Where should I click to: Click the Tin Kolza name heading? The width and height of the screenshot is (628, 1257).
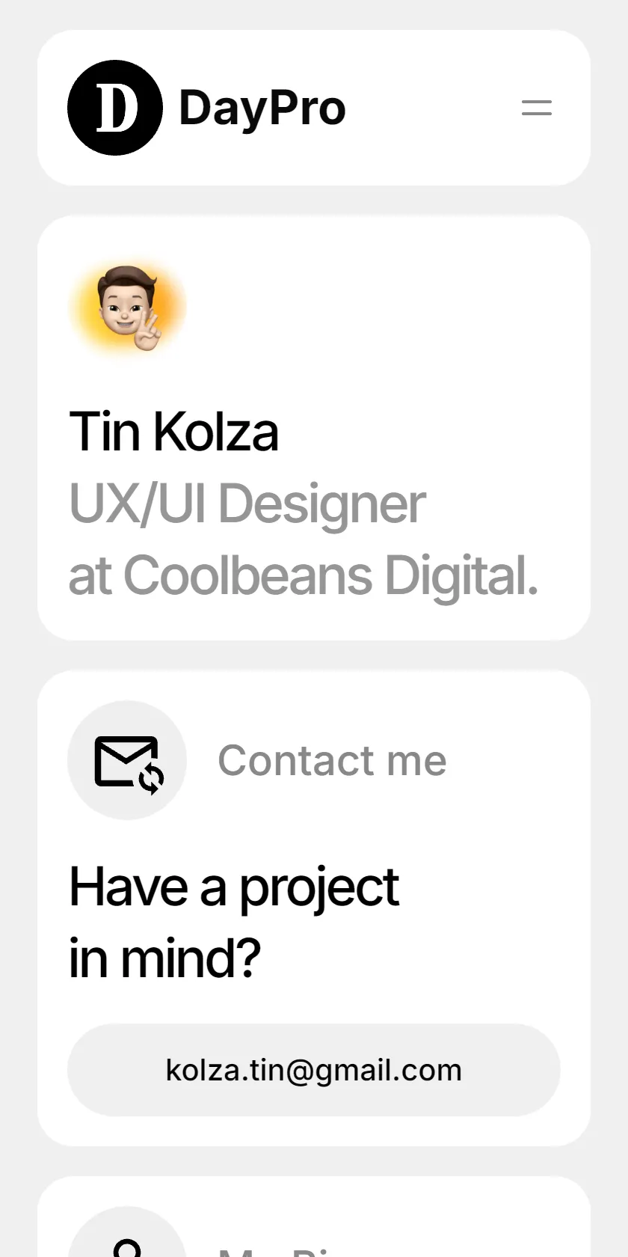173,432
